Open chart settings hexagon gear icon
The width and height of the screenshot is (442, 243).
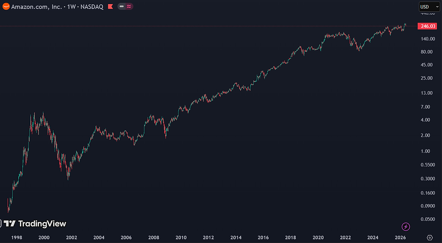click(429, 238)
